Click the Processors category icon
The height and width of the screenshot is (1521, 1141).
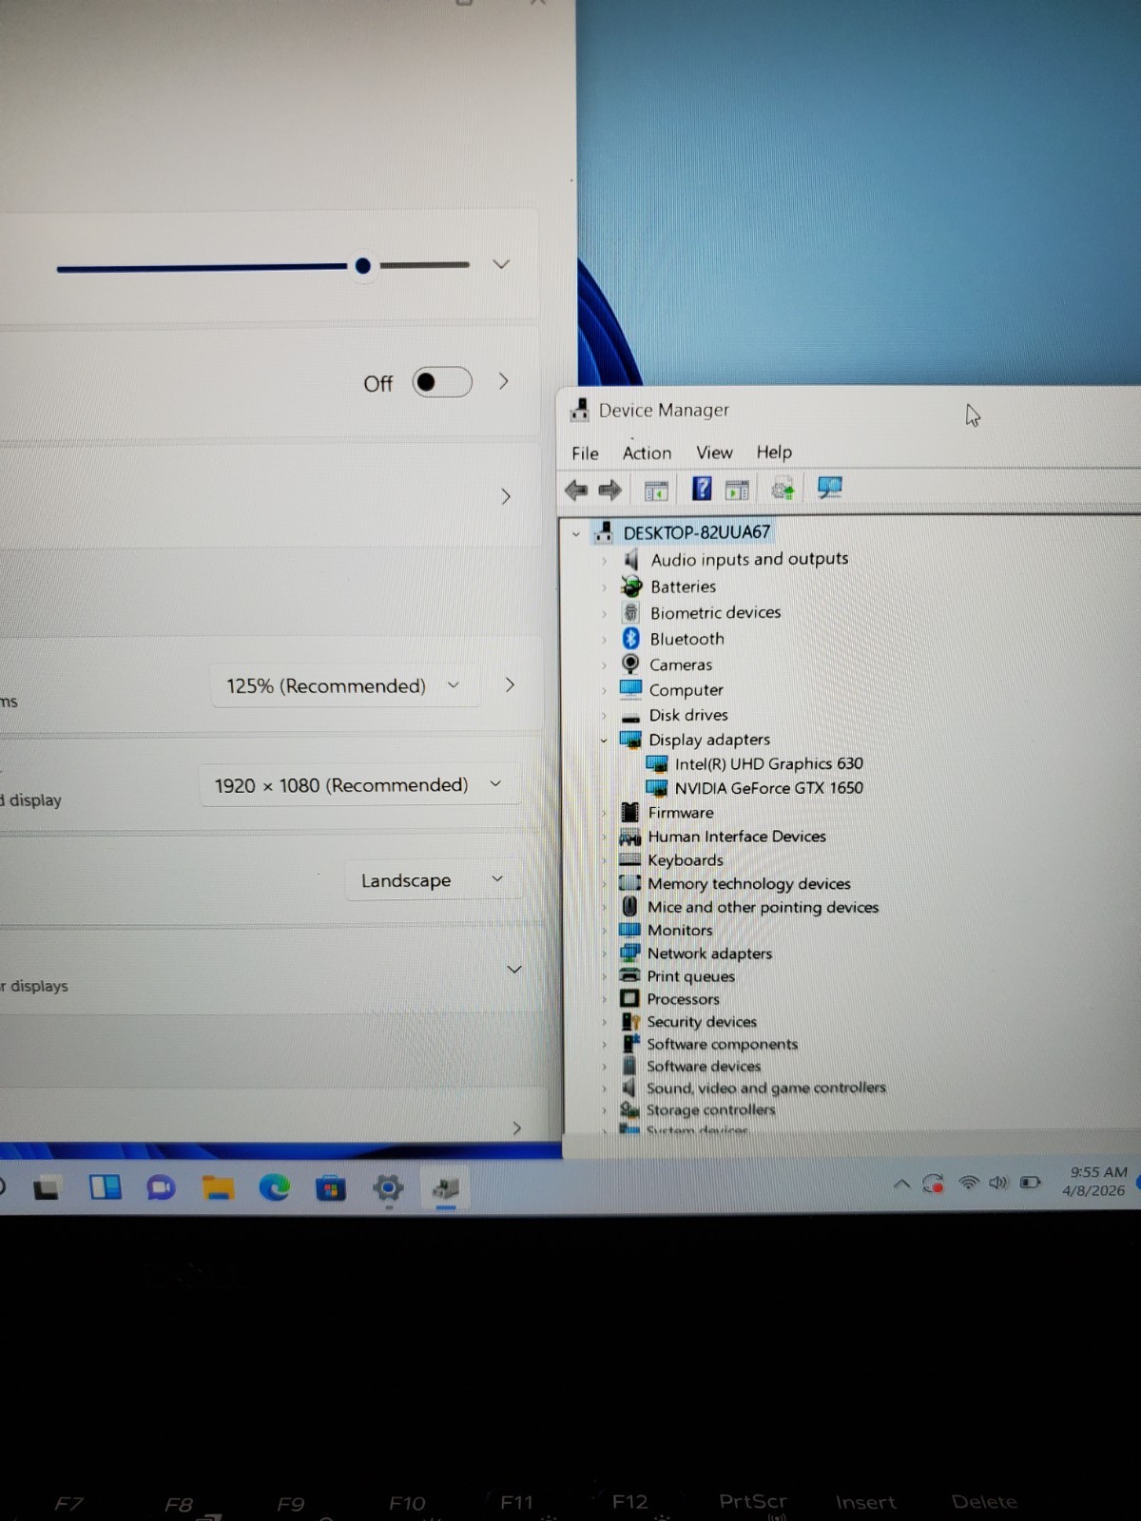coord(629,998)
